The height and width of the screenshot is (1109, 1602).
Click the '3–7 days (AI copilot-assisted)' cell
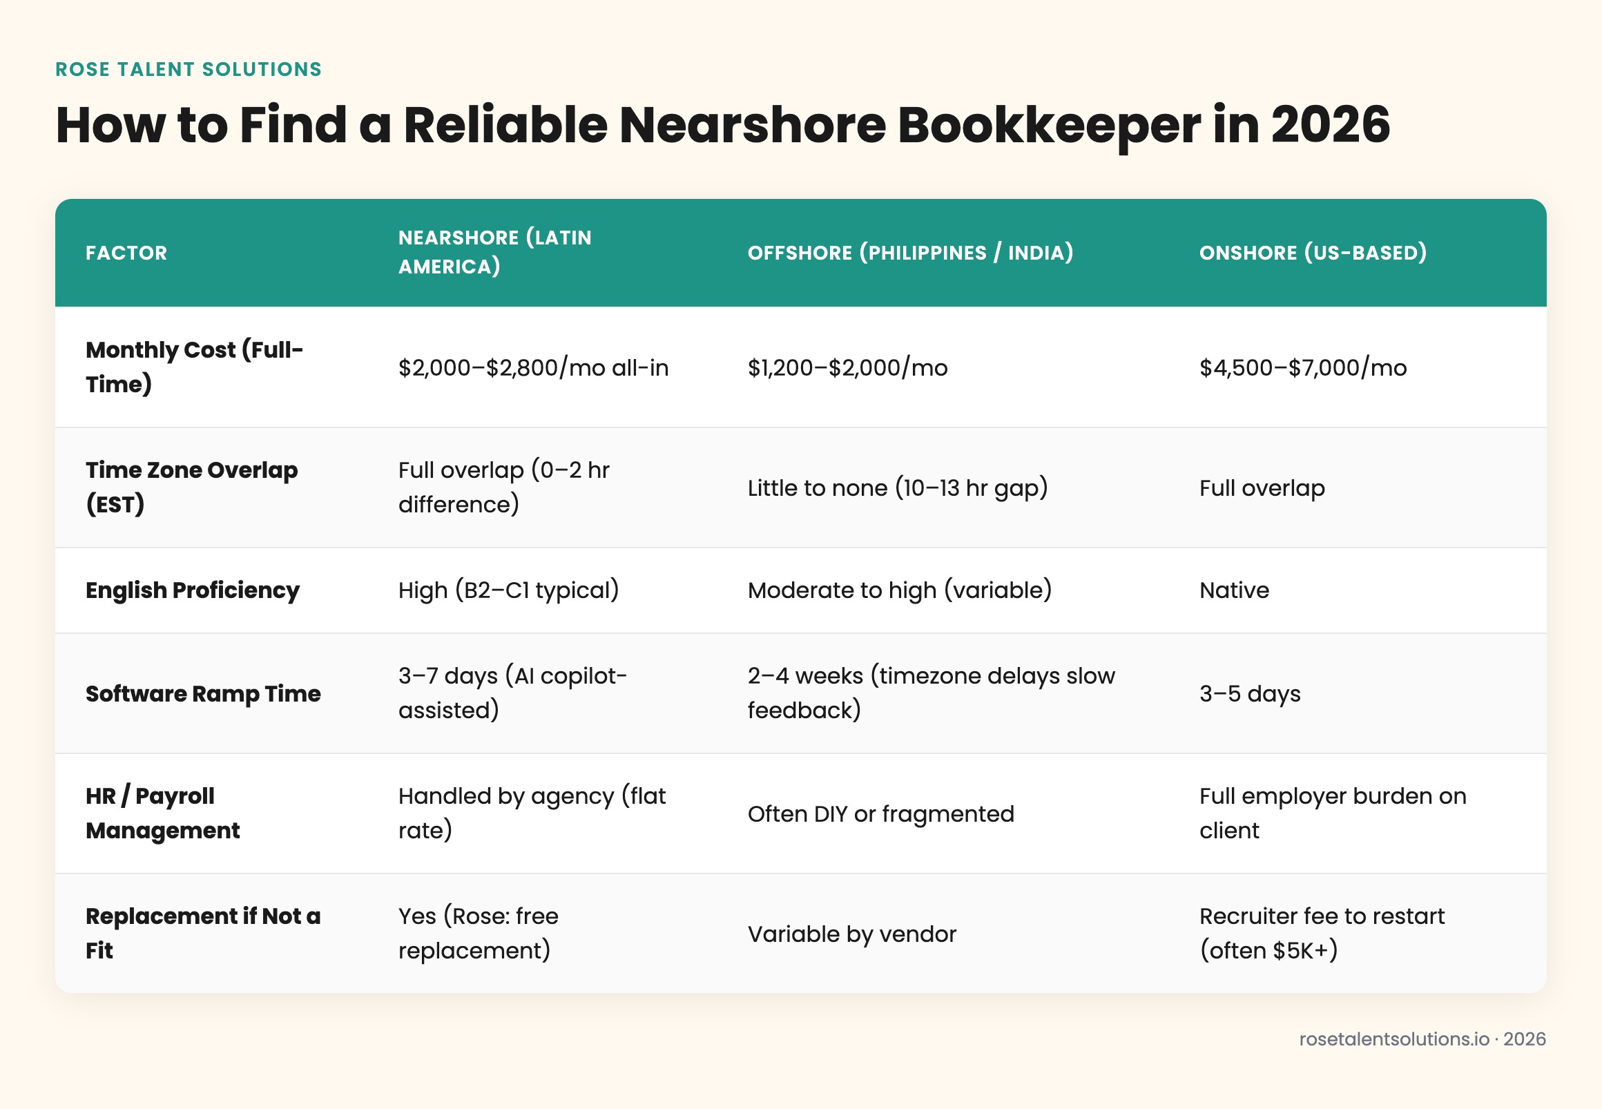coord(512,693)
